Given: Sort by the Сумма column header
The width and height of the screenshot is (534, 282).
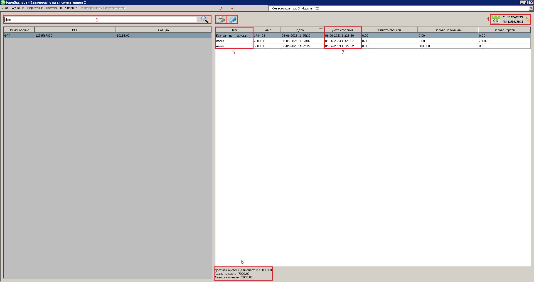Looking at the screenshot, I should (267, 30).
